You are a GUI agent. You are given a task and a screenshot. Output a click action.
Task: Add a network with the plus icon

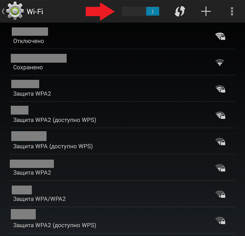(206, 11)
